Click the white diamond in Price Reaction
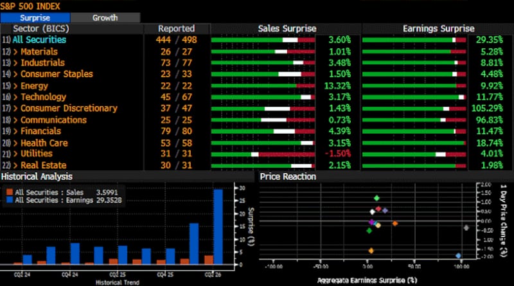Screen dimensions: 514x286 (372, 212)
